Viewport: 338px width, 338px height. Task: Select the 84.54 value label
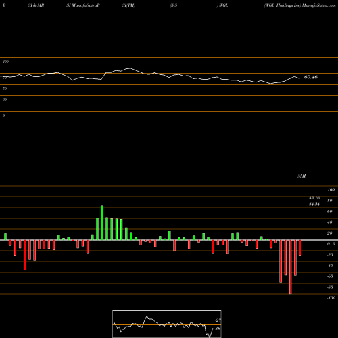(314, 204)
